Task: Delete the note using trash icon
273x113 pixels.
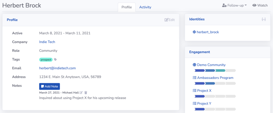Action: click(x=86, y=93)
